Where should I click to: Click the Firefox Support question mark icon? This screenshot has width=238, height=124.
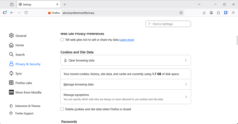coord(11,113)
